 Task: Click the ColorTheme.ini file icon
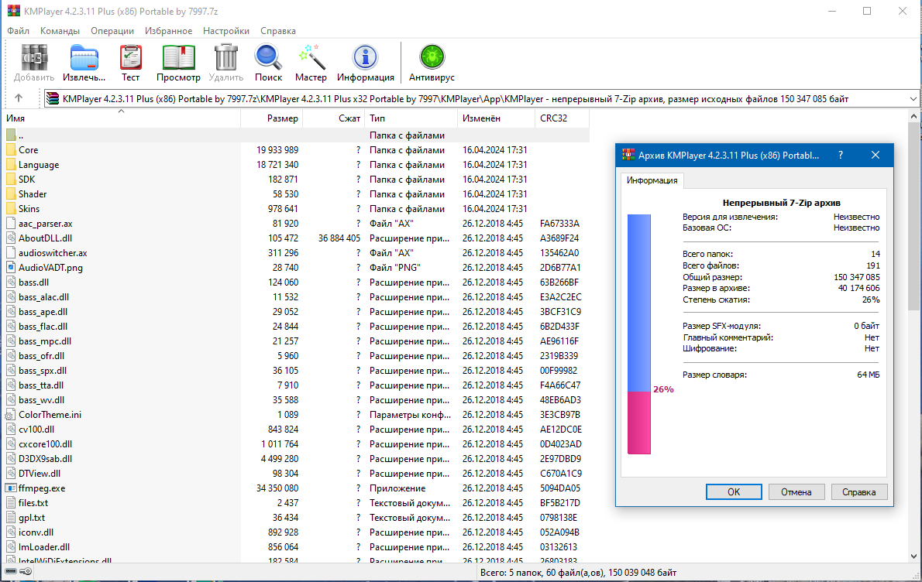(11, 415)
